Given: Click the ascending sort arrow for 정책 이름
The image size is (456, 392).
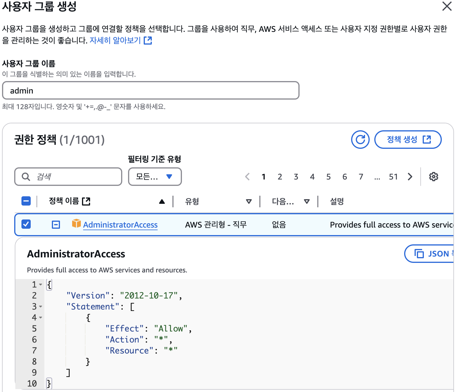Looking at the screenshot, I should click(162, 201).
